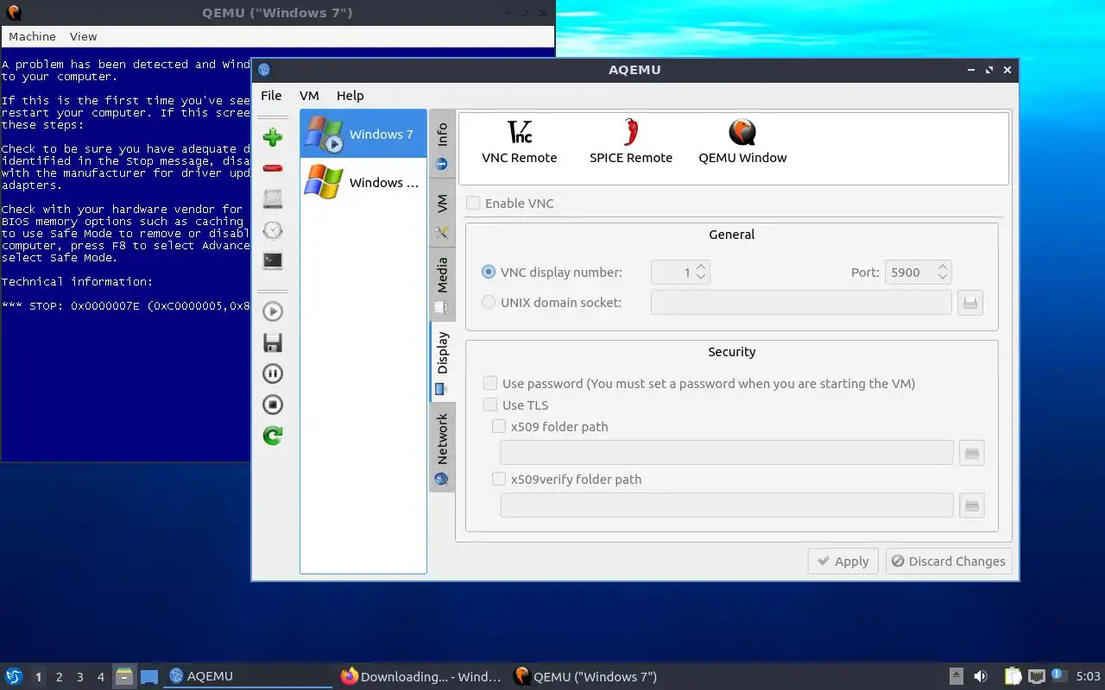Browse for the x509 folder path
Viewport: 1105px width, 690px height.
(x=972, y=453)
